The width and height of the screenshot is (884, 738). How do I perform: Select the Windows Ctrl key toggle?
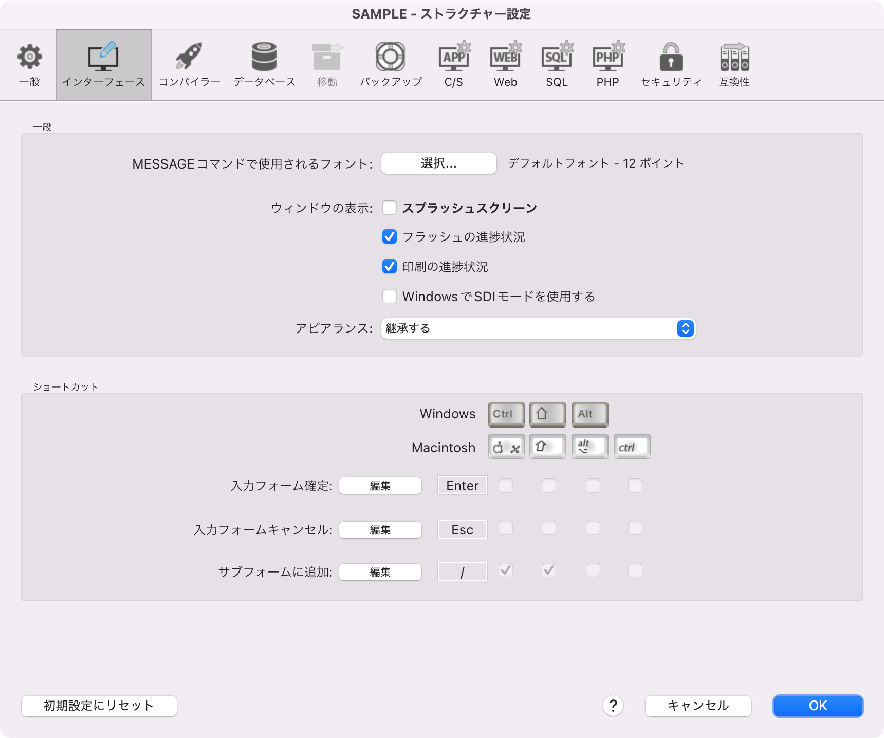[x=506, y=414]
